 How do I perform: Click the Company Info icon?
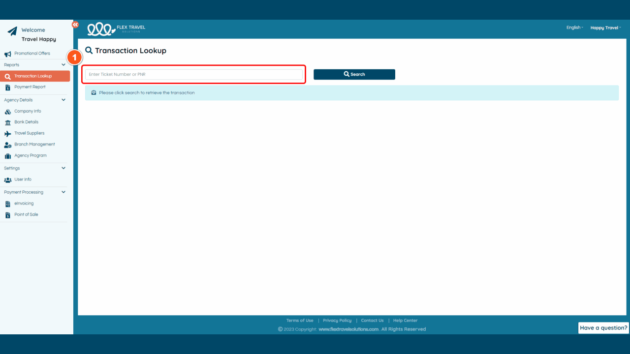pos(8,112)
